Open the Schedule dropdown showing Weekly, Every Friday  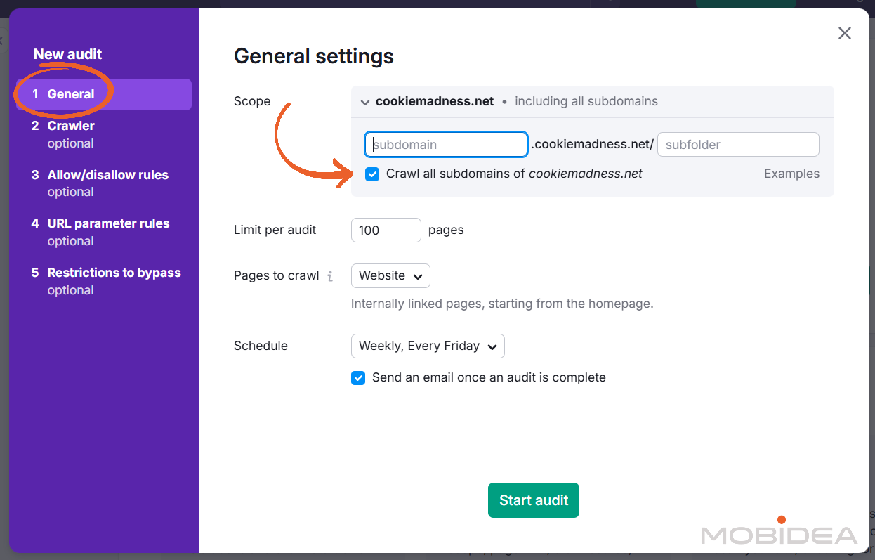point(427,346)
